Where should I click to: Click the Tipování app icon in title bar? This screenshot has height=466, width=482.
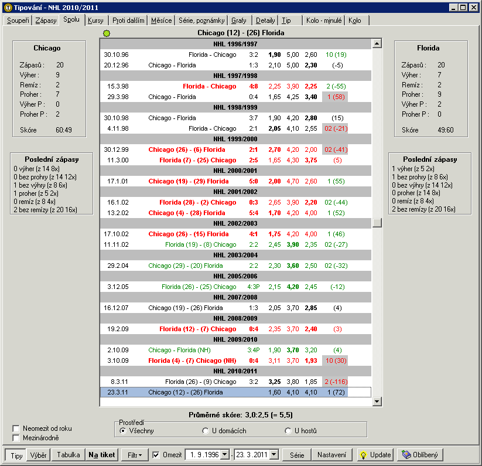click(x=8, y=8)
